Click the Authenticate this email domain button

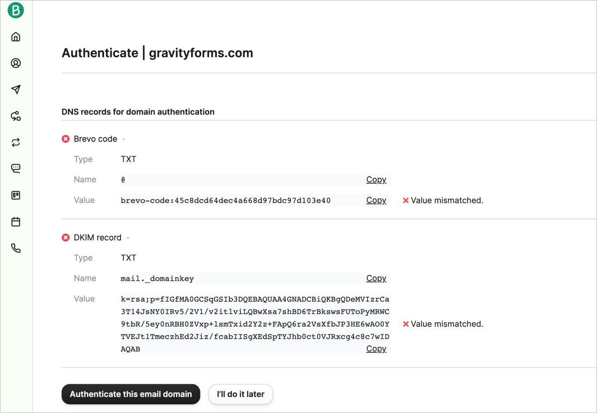(131, 394)
